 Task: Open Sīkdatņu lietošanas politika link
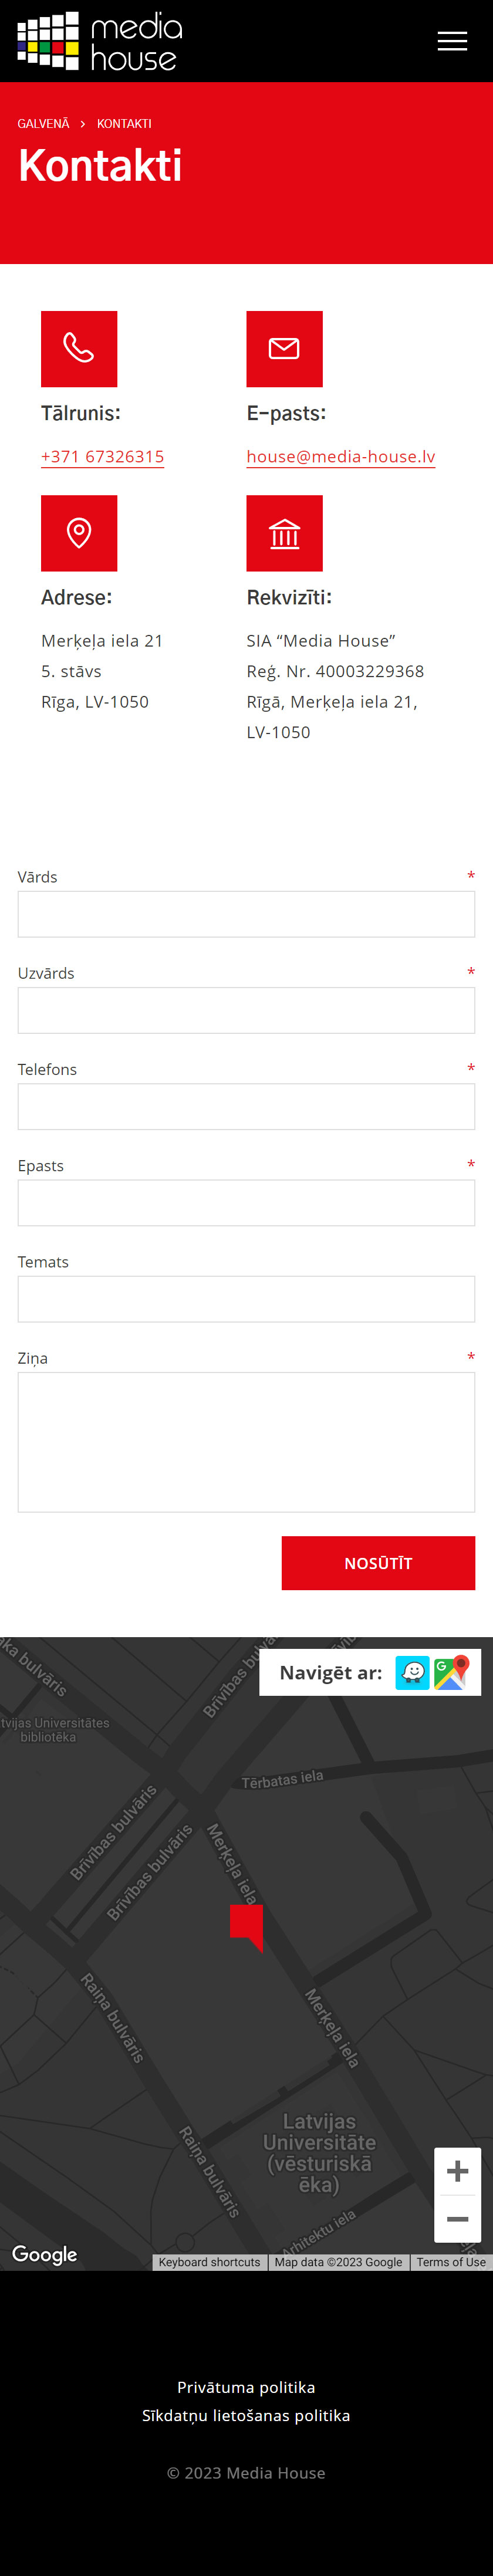(x=246, y=2415)
